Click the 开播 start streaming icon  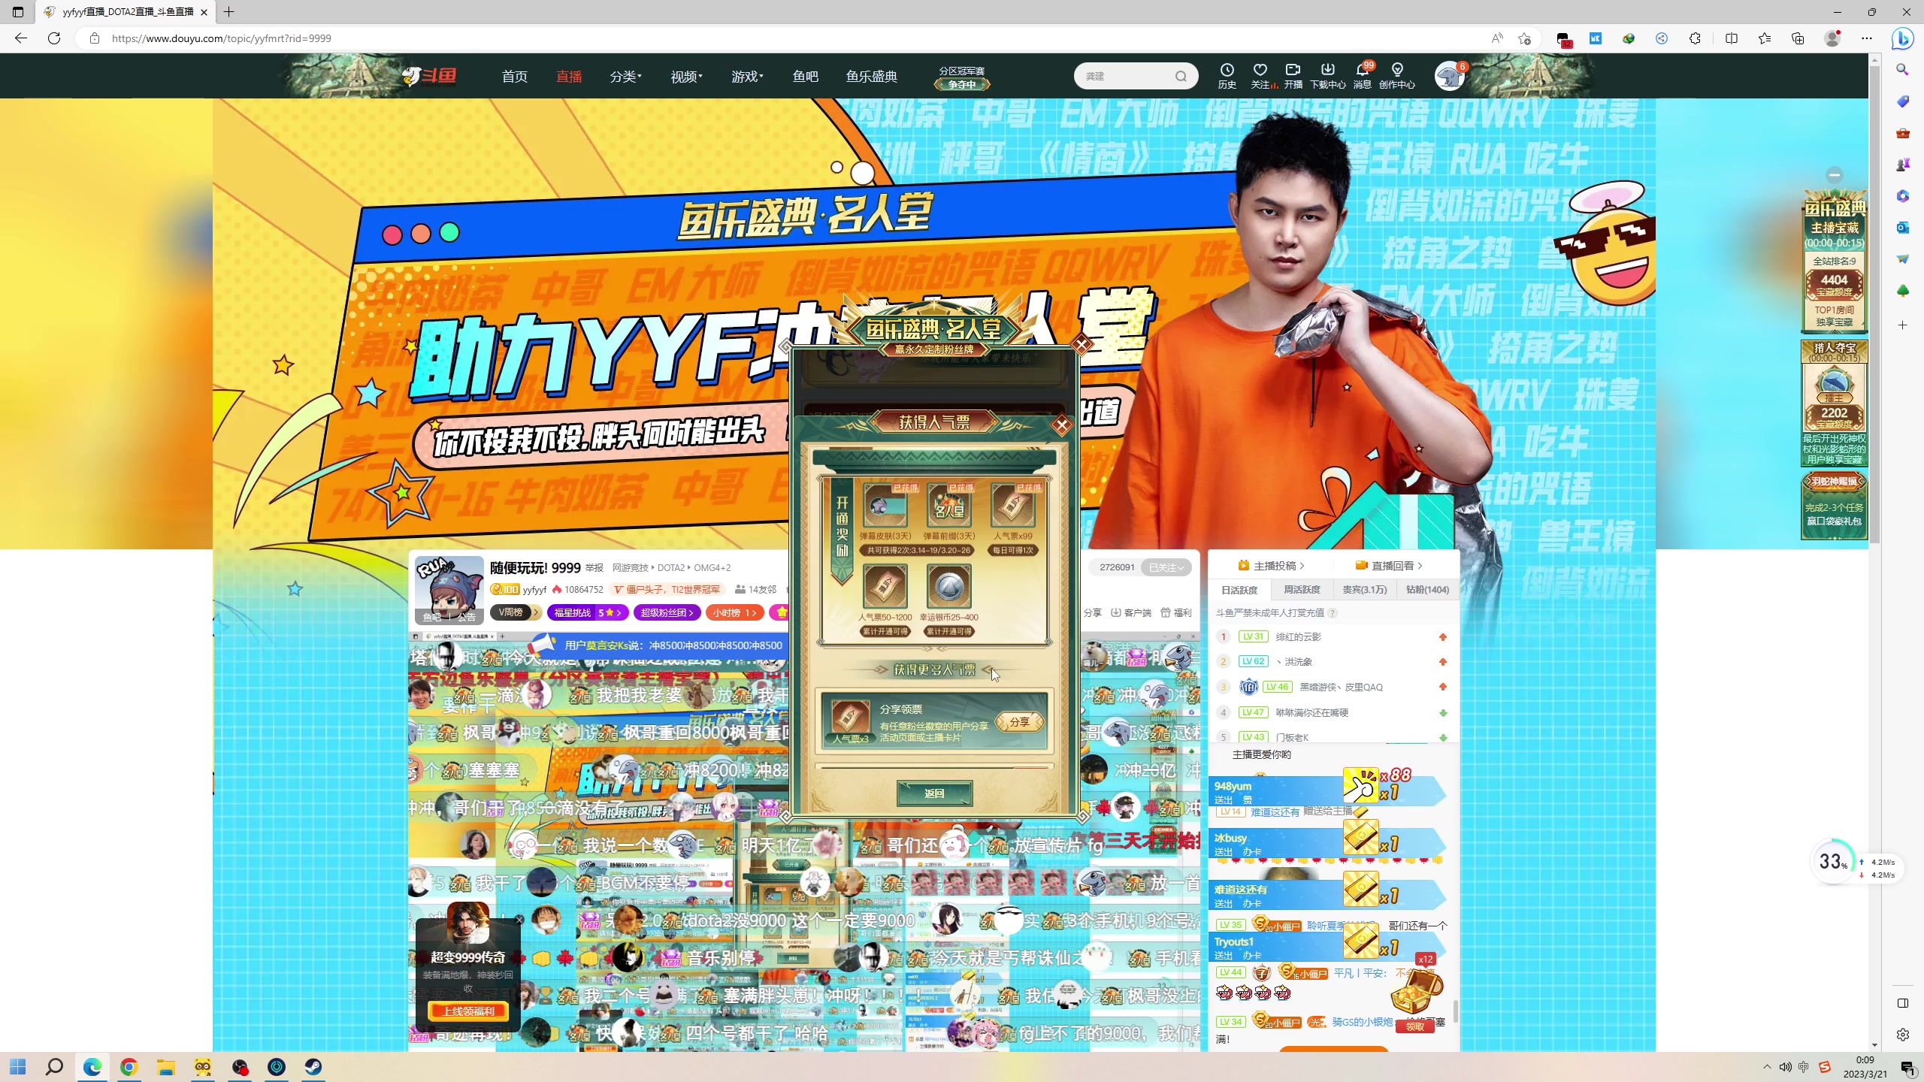(1293, 70)
